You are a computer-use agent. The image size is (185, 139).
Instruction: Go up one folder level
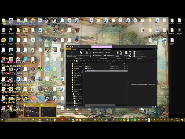(75, 61)
